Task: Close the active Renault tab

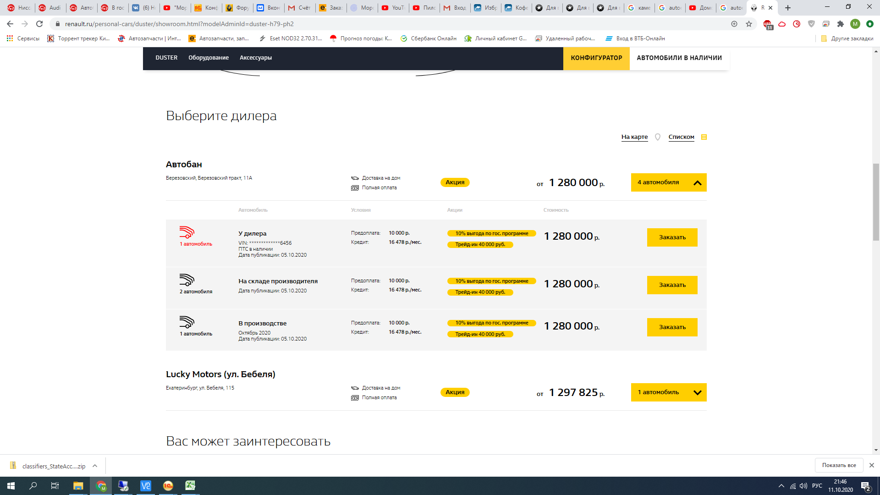Action: [770, 8]
